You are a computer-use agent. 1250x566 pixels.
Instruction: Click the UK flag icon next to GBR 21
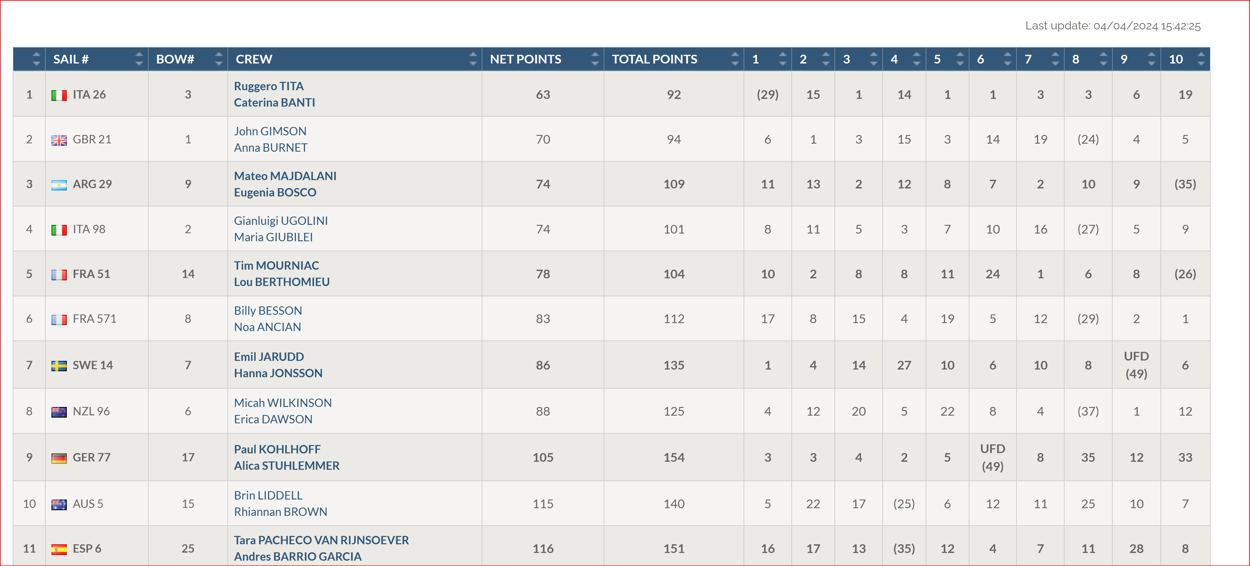(x=59, y=140)
